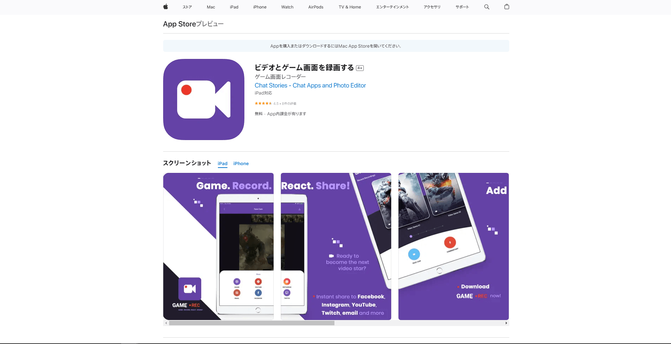Click the scrollbar left arrow
The width and height of the screenshot is (671, 344).
166,323
